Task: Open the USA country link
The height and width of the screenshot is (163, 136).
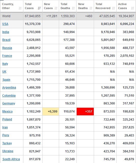Action: (x=5, y=24)
